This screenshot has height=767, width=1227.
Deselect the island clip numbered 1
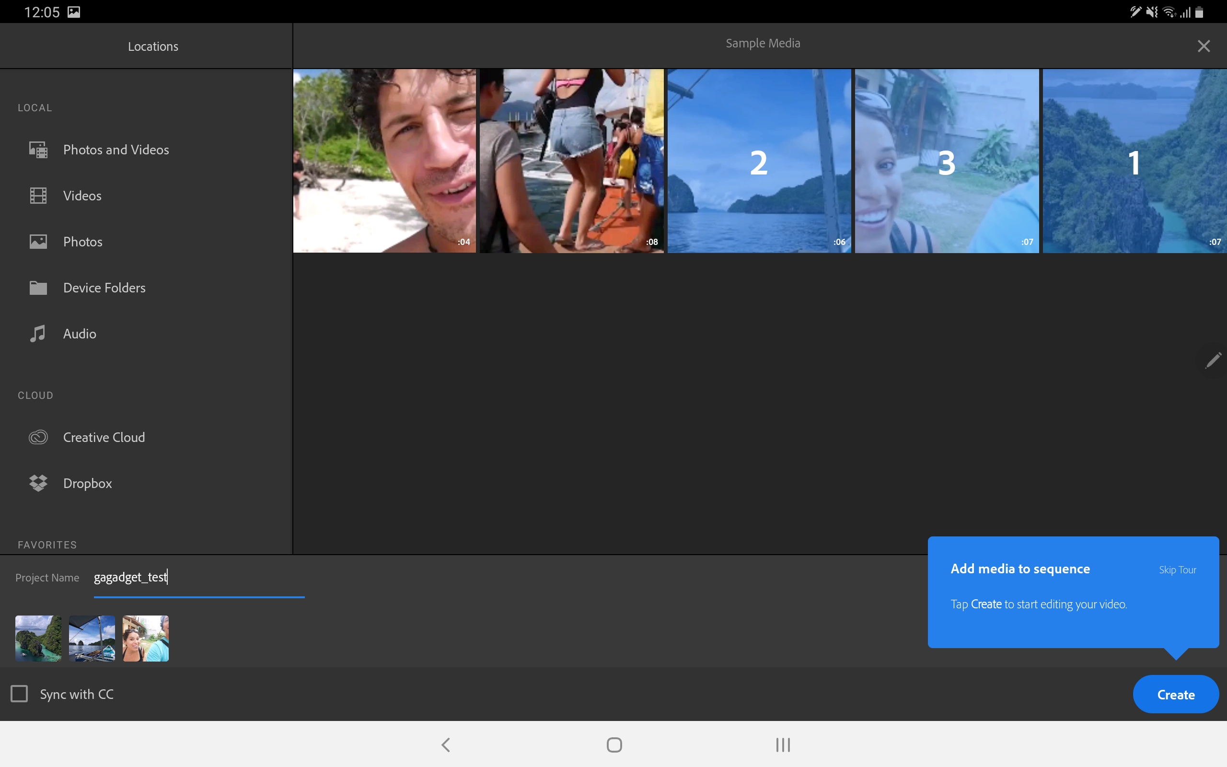tap(1134, 162)
